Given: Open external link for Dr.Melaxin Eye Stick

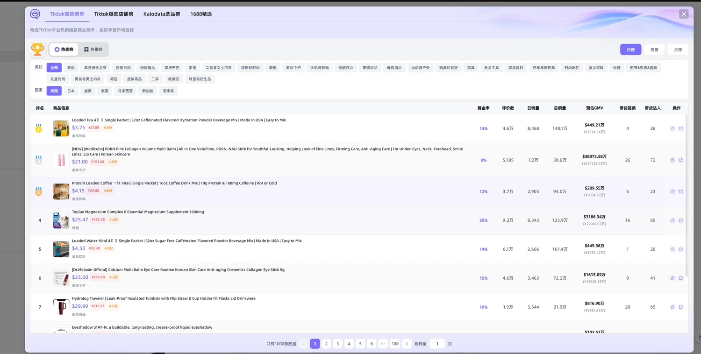Looking at the screenshot, I should [681, 278].
